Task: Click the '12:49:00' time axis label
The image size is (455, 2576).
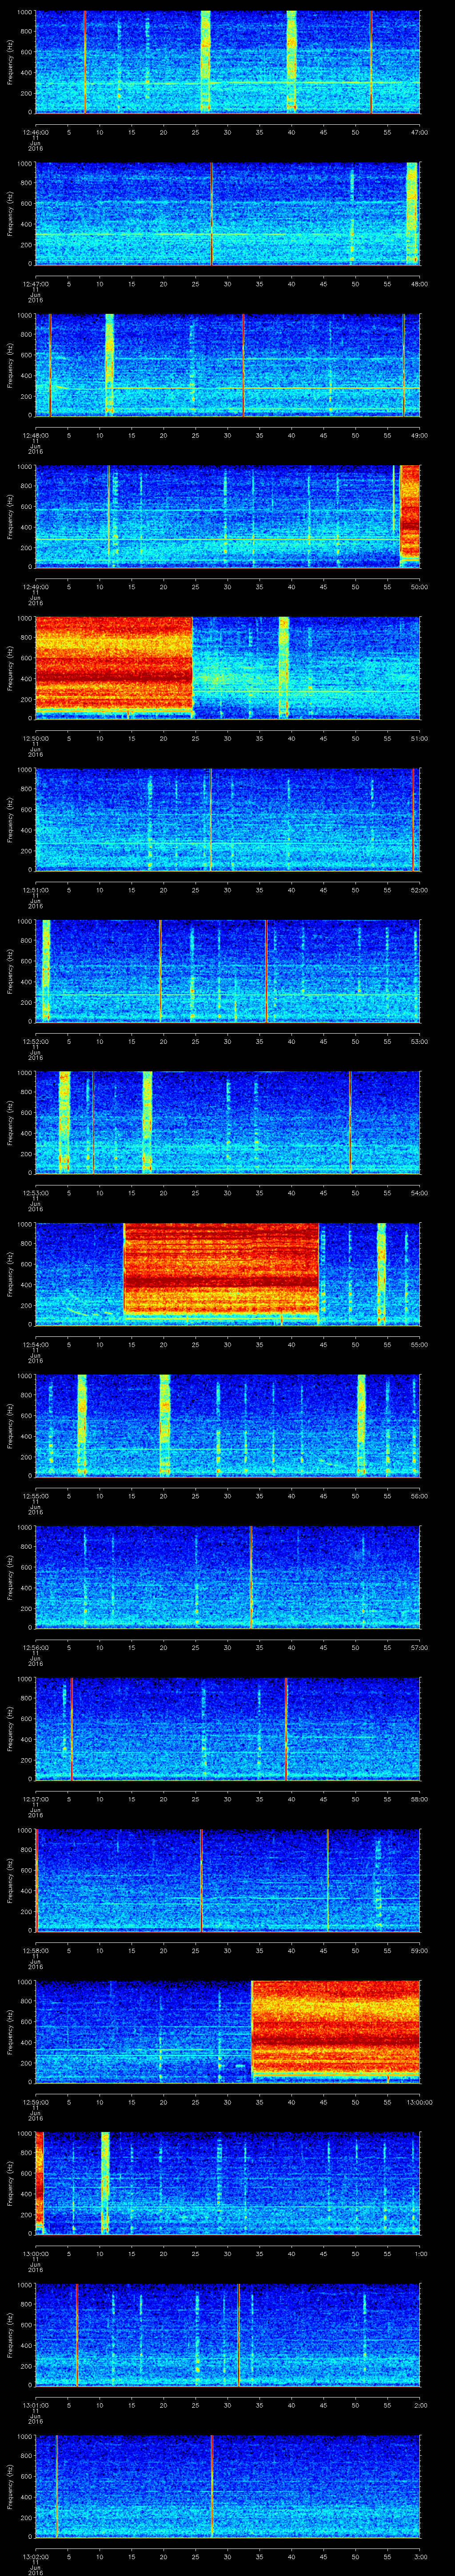Action: pos(35,586)
